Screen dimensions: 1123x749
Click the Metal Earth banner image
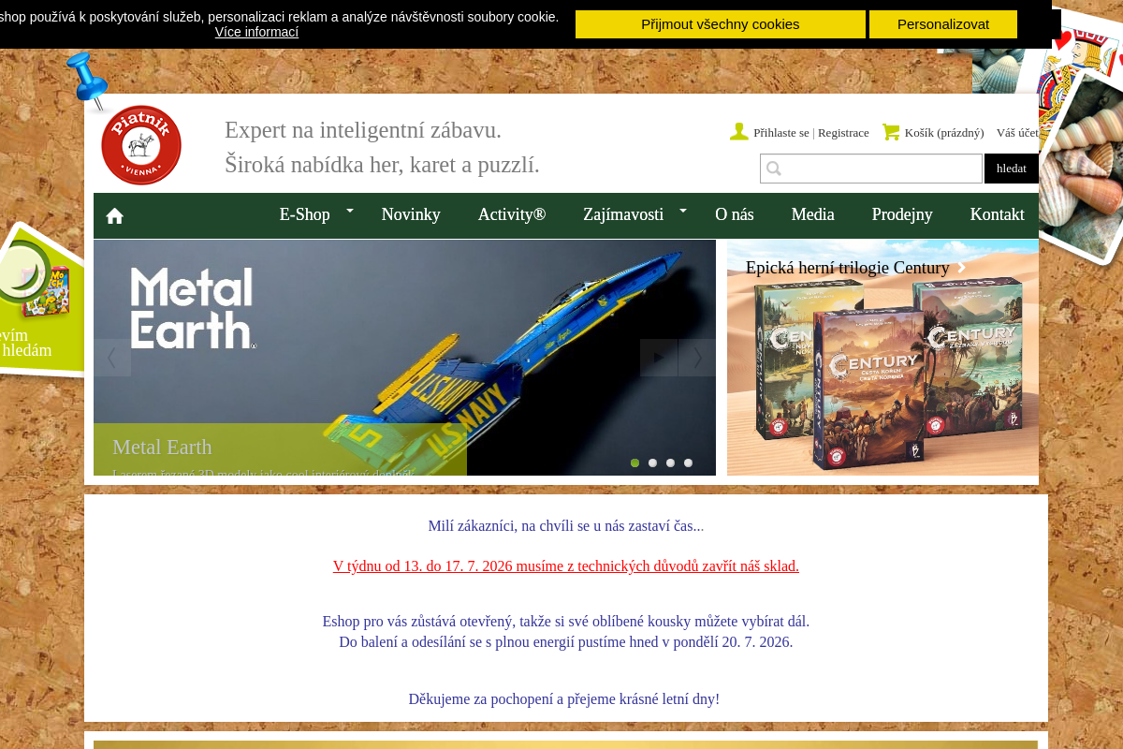tap(404, 358)
